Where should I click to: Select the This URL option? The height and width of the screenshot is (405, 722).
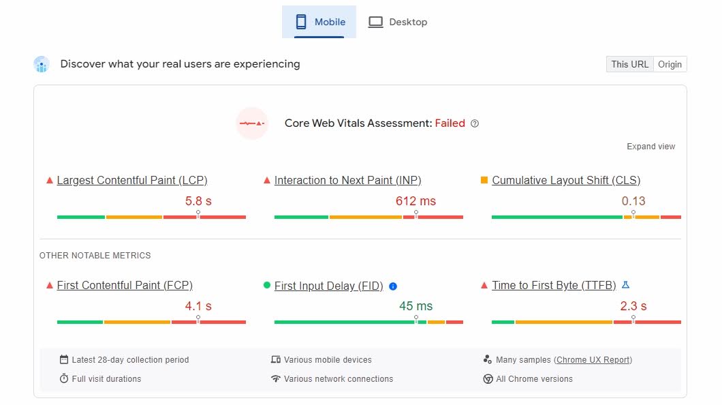point(629,64)
